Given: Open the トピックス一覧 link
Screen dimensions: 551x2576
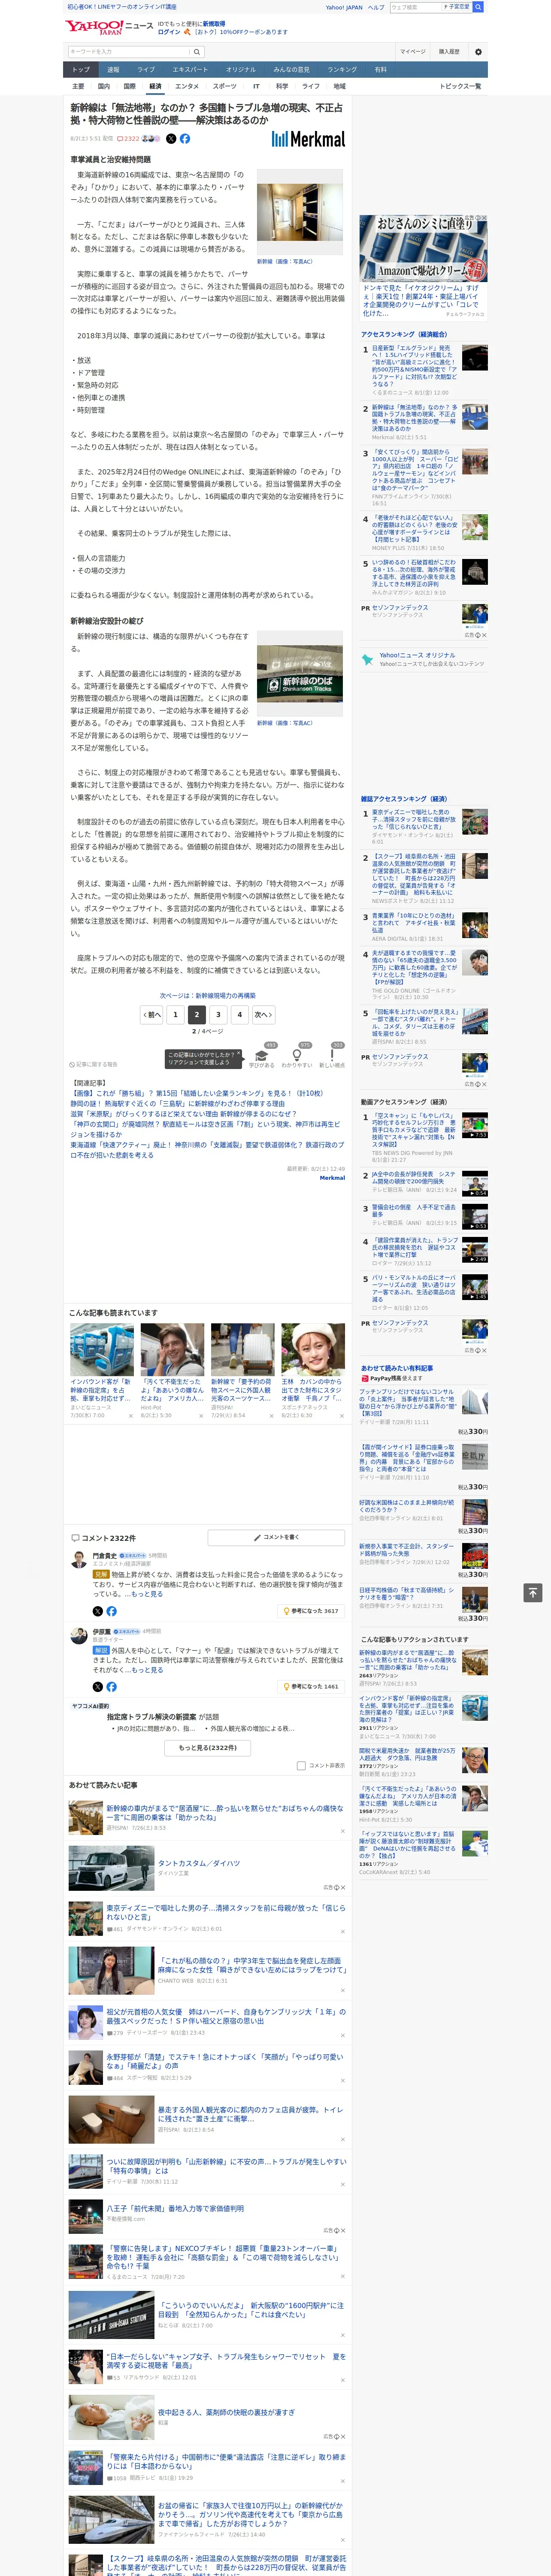Looking at the screenshot, I should coord(460,86).
